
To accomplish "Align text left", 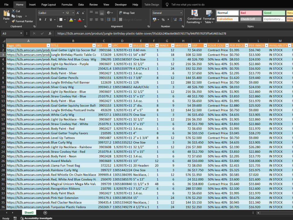I will click(91, 19).
